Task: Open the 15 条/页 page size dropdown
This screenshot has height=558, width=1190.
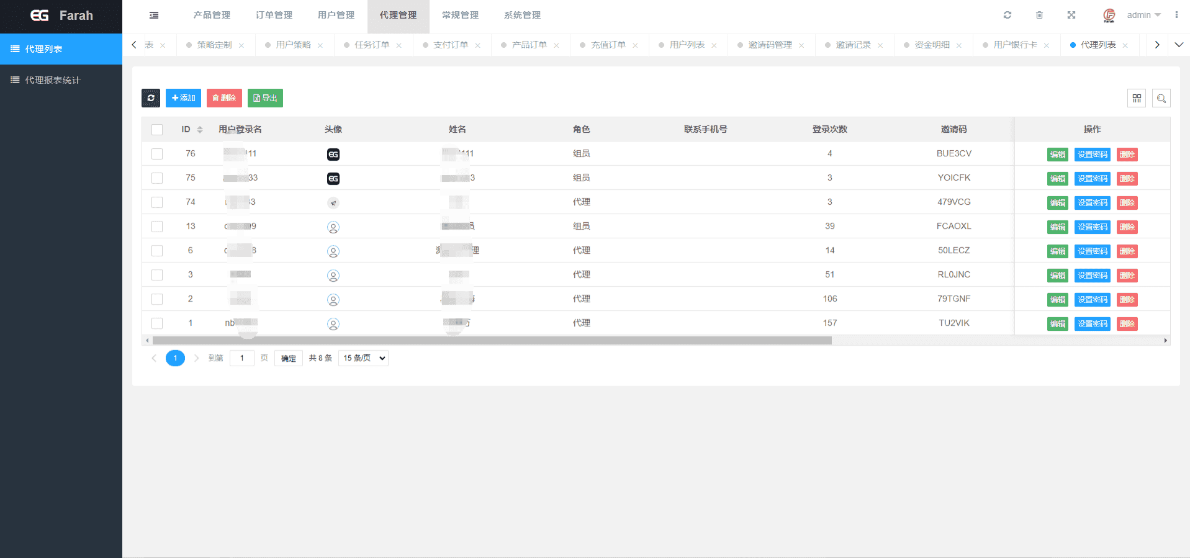Action: pyautogui.click(x=363, y=358)
